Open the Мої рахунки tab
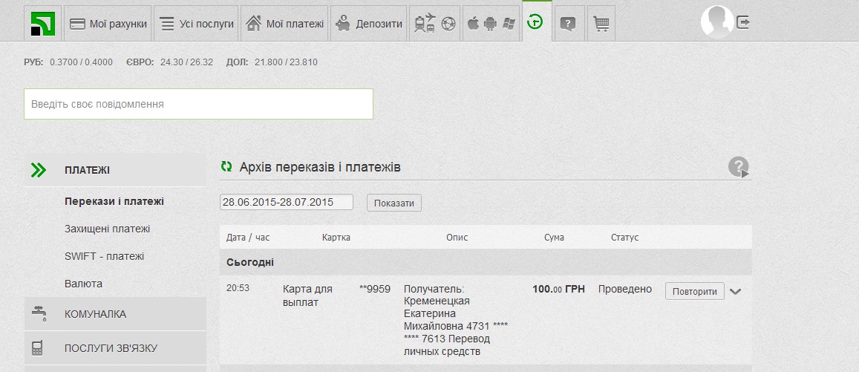This screenshot has width=859, height=372. tap(108, 24)
